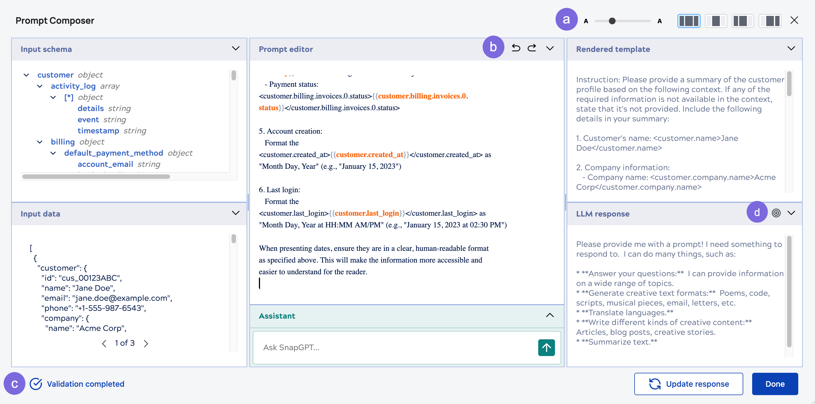
Task: Select the first three-column layout preset
Action: point(689,21)
